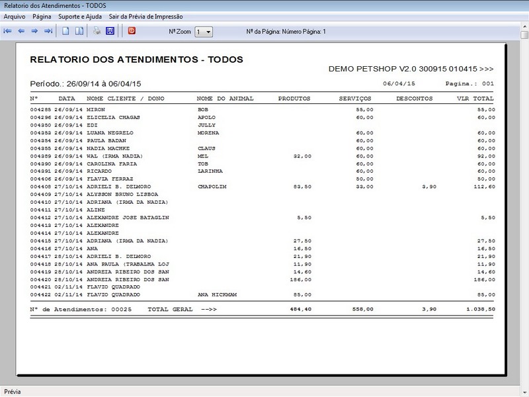529x397 pixels.
Task: Click total products value 484,40
Action: [301, 309]
